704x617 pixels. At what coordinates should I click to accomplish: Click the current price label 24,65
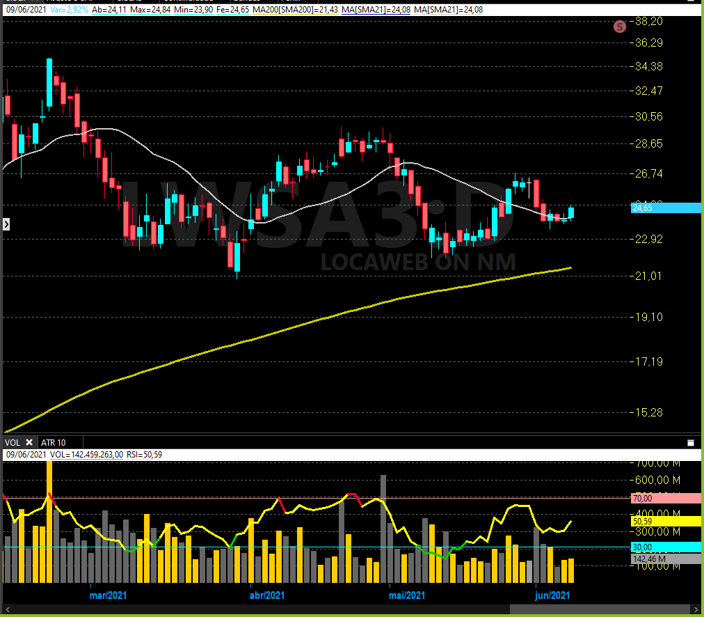[665, 208]
